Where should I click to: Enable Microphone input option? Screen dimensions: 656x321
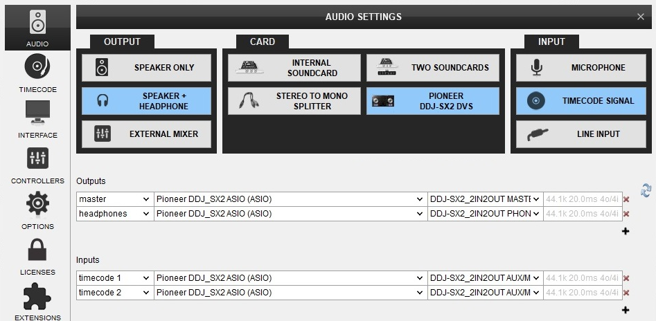tap(581, 67)
